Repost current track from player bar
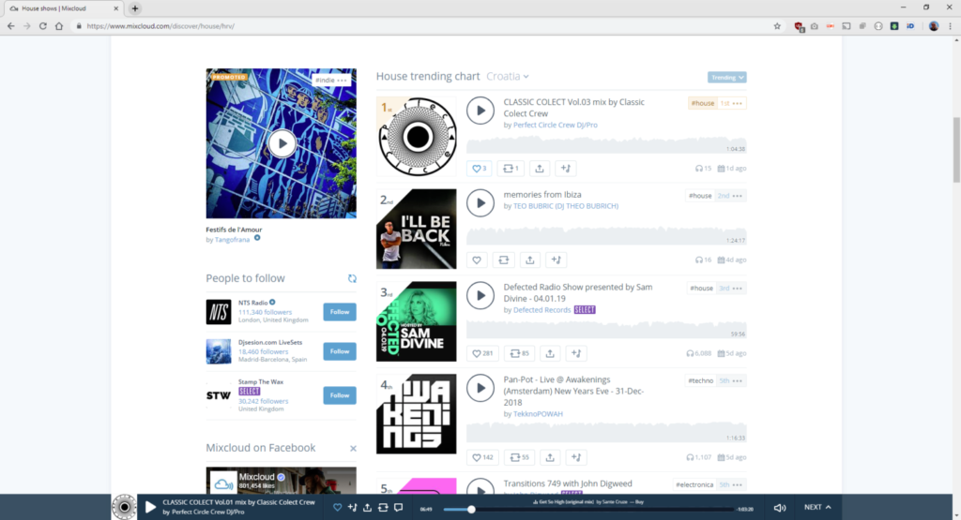This screenshot has height=520, width=961. pos(383,507)
